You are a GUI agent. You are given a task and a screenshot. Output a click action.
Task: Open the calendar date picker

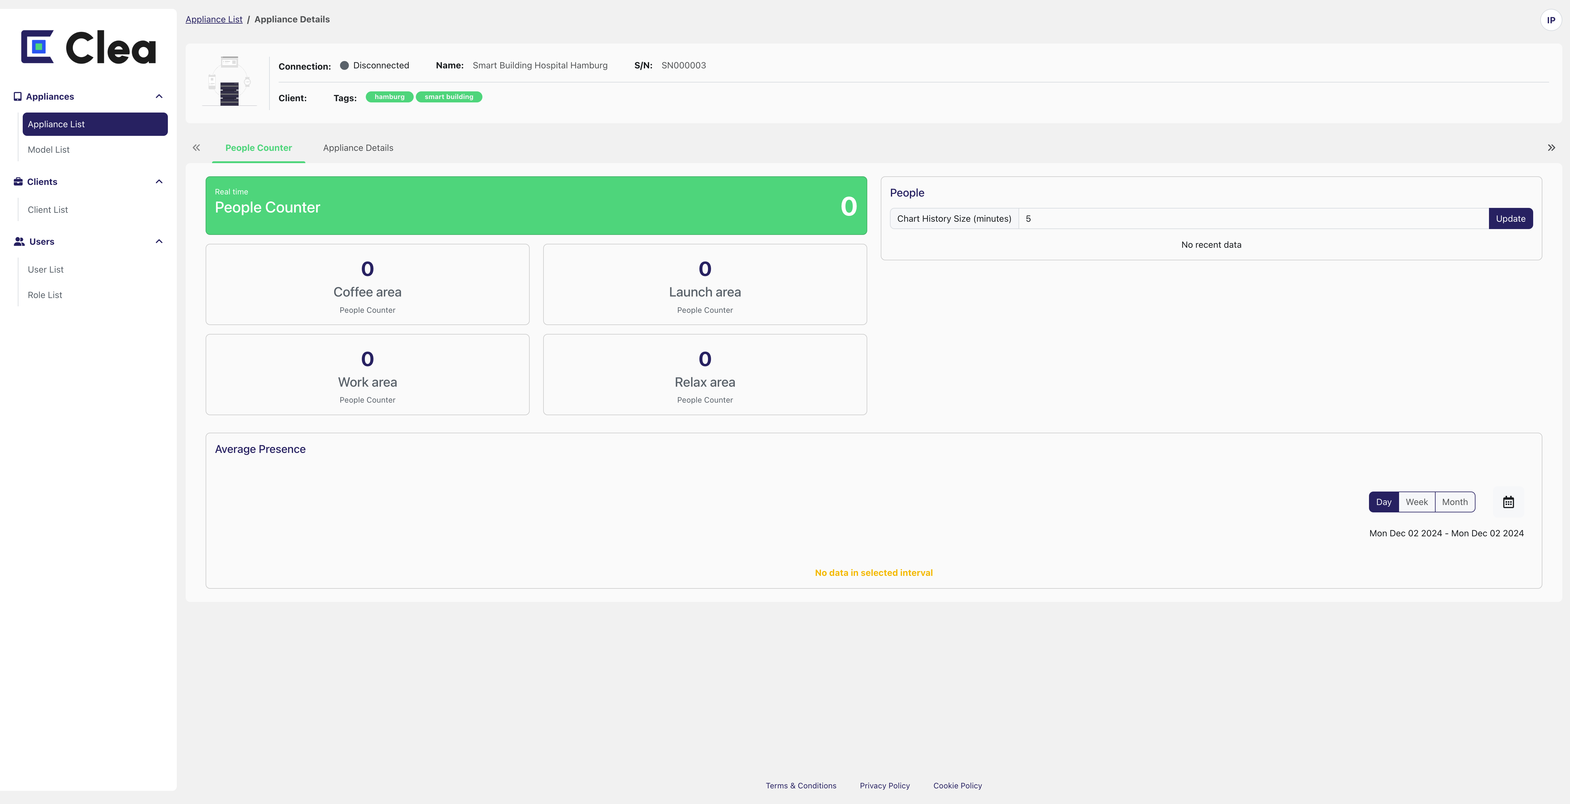point(1508,502)
